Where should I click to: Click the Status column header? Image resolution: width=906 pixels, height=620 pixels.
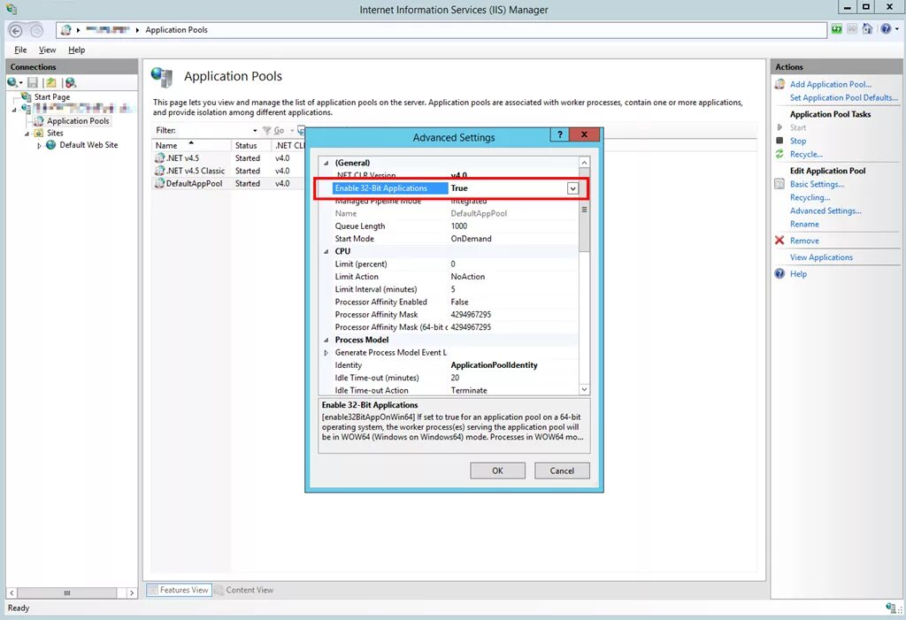[250, 146]
